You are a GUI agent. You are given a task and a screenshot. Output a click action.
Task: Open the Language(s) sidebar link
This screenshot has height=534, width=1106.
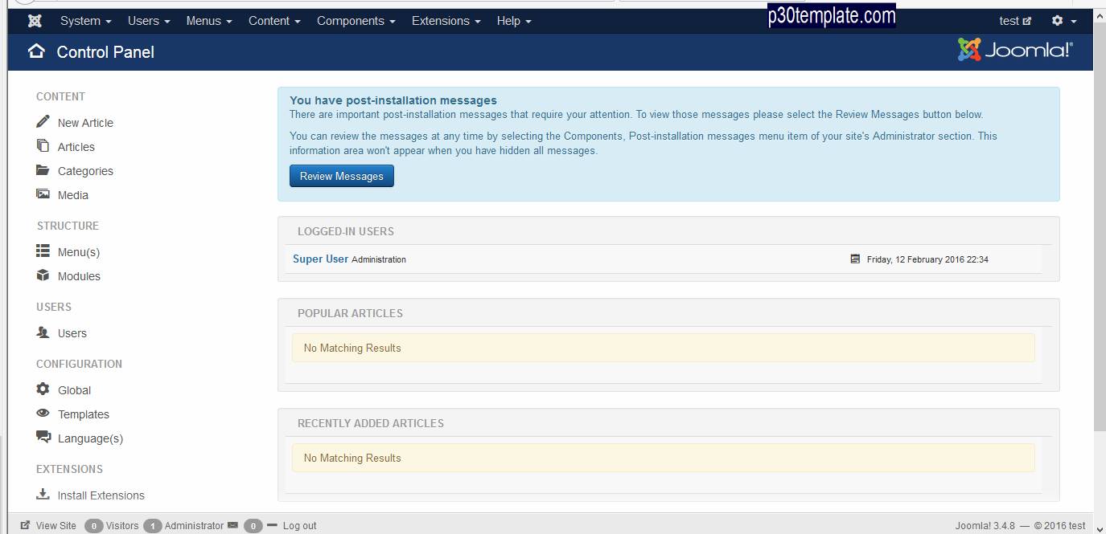(90, 438)
